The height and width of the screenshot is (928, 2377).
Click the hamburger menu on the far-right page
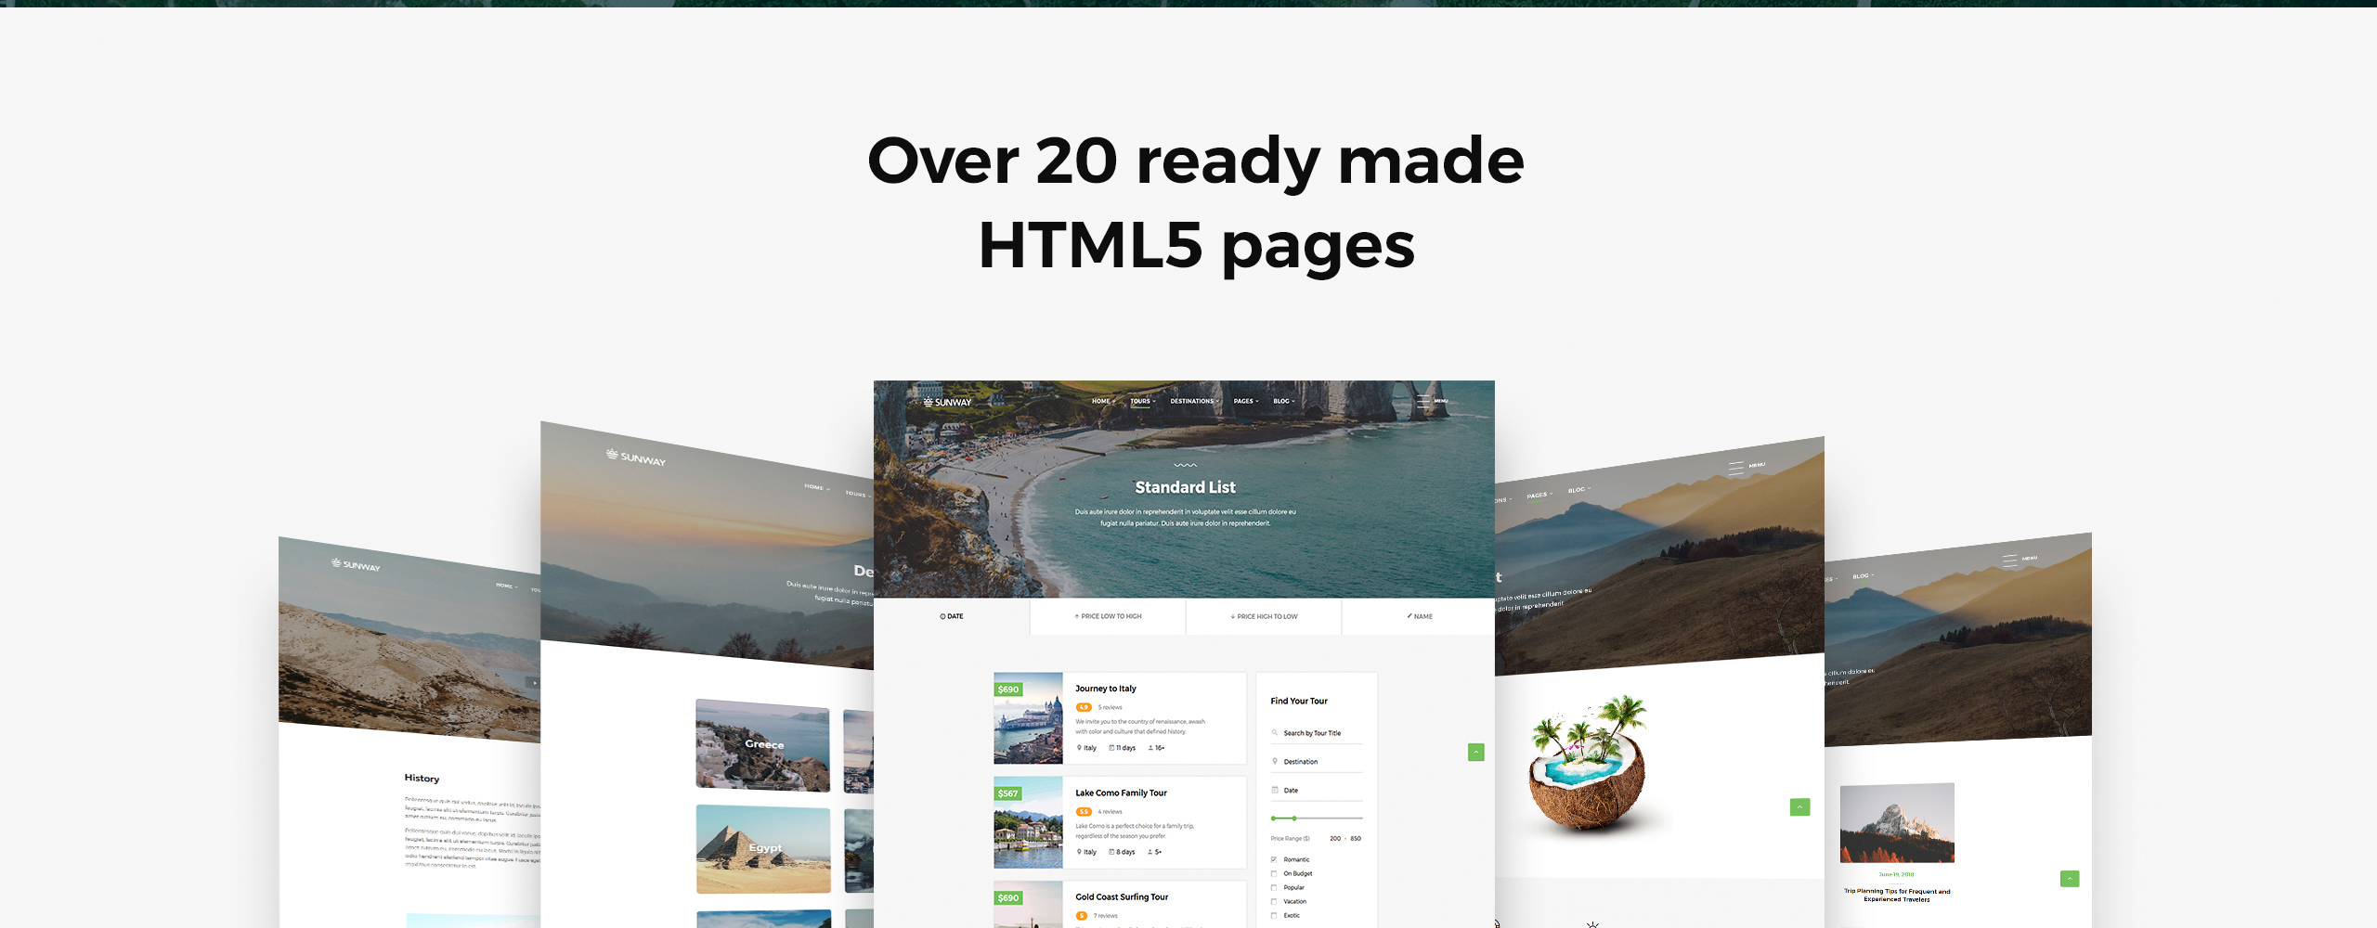(2009, 561)
